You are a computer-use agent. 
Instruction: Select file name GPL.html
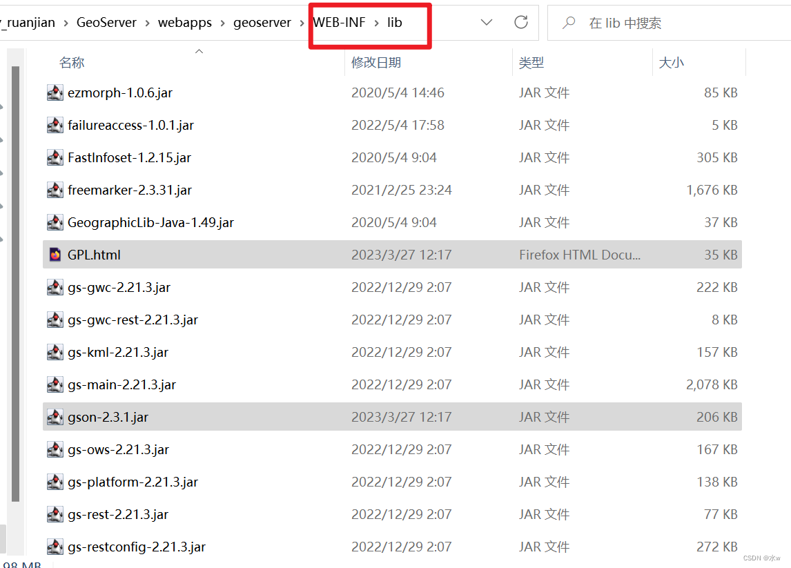click(94, 255)
